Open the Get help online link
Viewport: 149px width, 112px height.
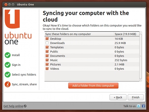click(13, 106)
